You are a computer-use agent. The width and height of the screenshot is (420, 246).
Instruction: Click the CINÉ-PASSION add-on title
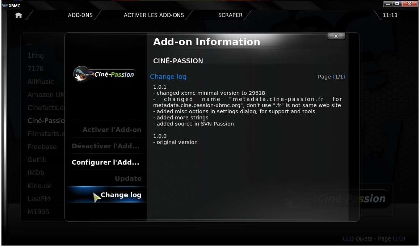coord(178,61)
